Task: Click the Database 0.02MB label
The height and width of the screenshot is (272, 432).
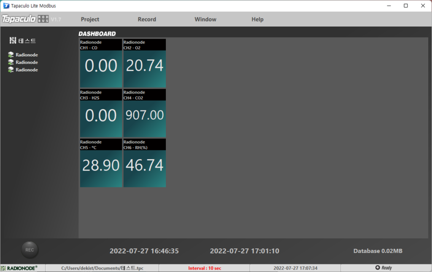Action: 378,251
